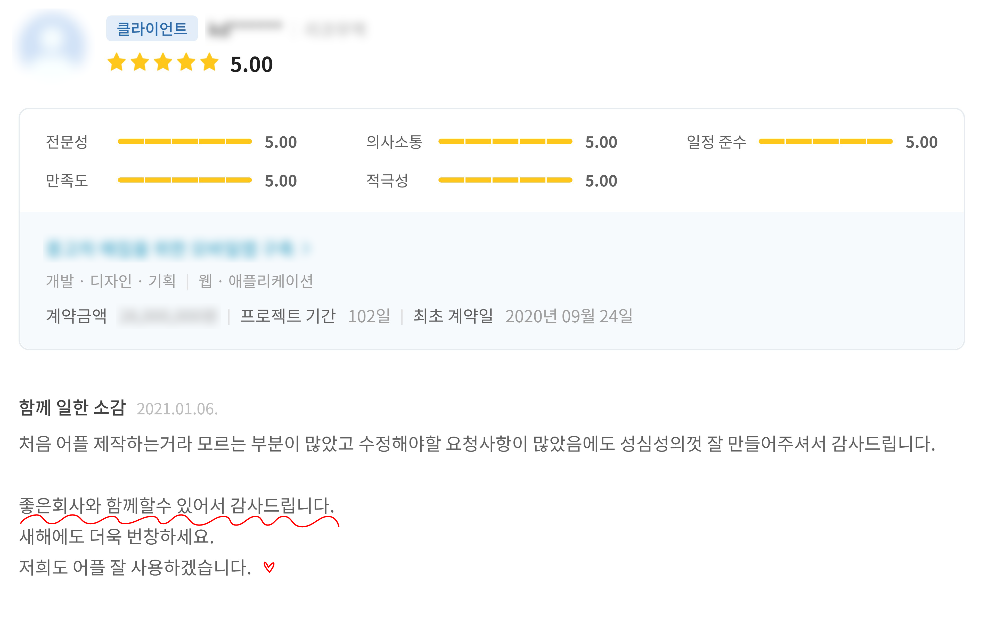The height and width of the screenshot is (631, 989).
Task: Click the red heart at review end
Action: point(269,567)
